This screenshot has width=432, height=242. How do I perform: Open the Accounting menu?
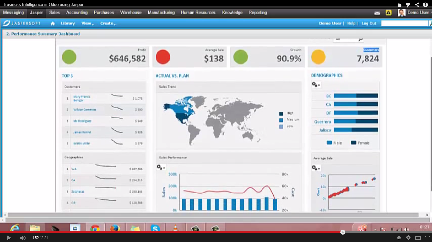point(77,13)
